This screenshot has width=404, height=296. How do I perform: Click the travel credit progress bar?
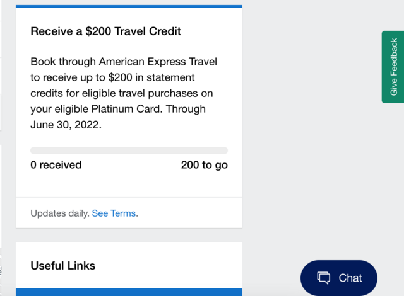coord(129,151)
